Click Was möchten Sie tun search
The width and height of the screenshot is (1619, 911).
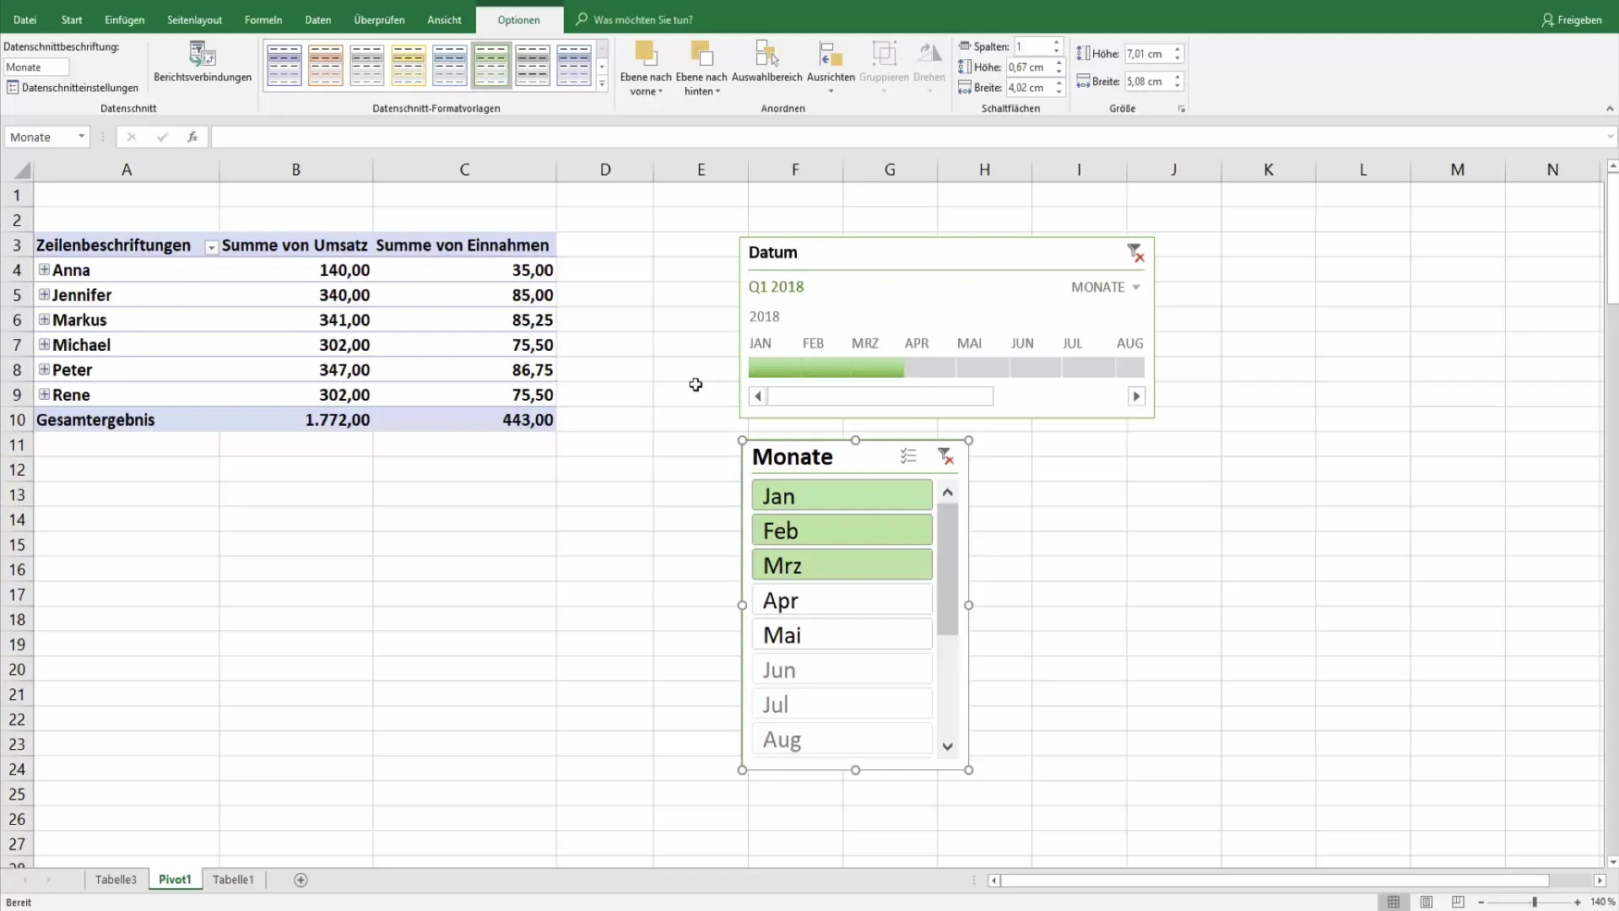click(x=642, y=19)
